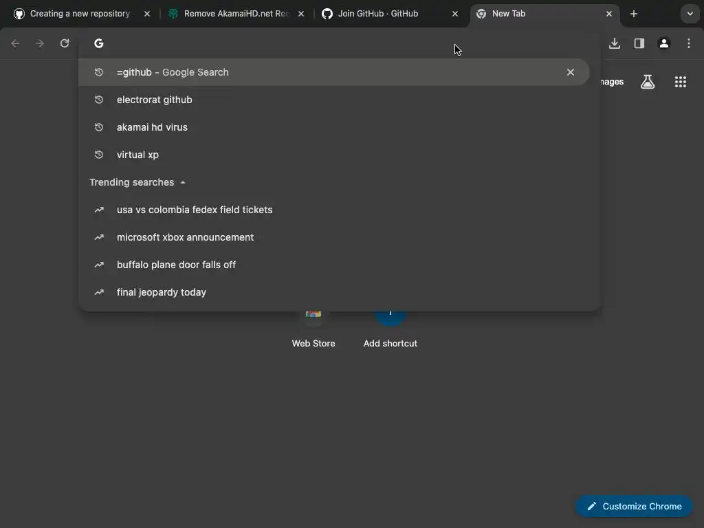Remove the =github suggestion with X
The height and width of the screenshot is (528, 704).
click(570, 72)
